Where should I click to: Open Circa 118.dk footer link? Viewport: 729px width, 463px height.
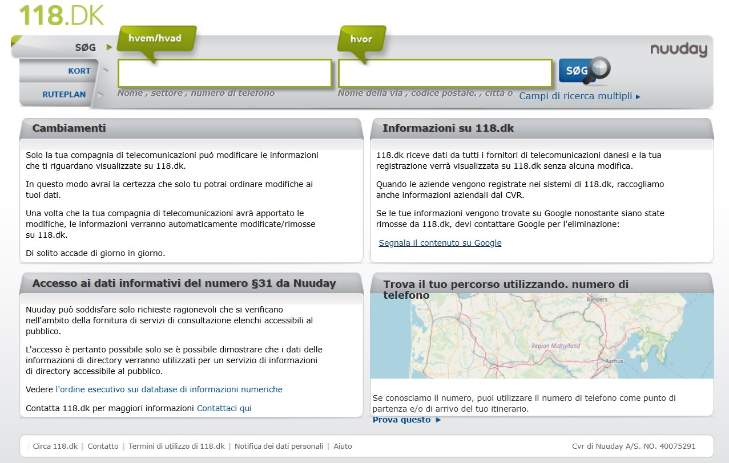pos(55,446)
